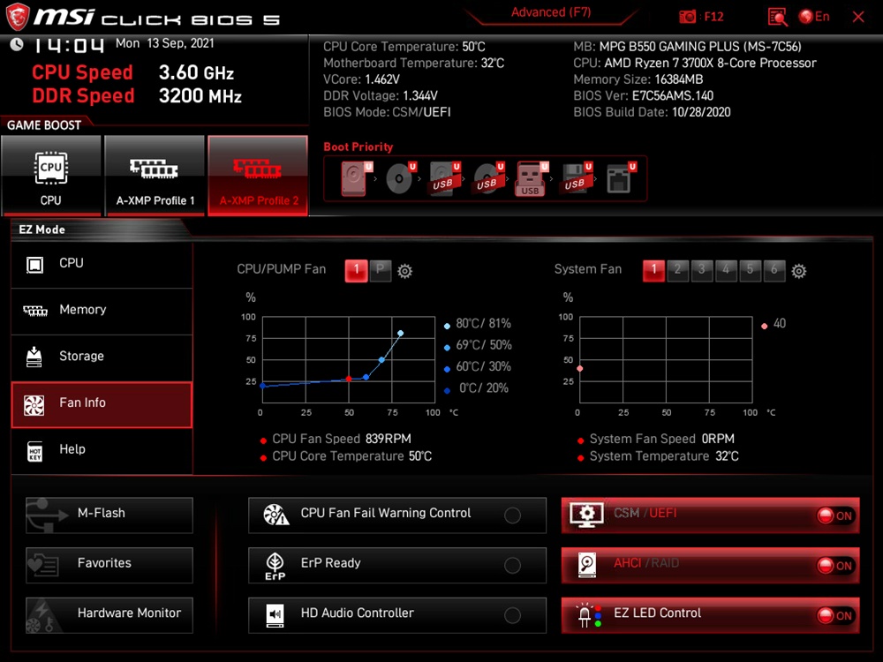
Task: Toggle A-XMP Profile 2
Action: [x=258, y=176]
